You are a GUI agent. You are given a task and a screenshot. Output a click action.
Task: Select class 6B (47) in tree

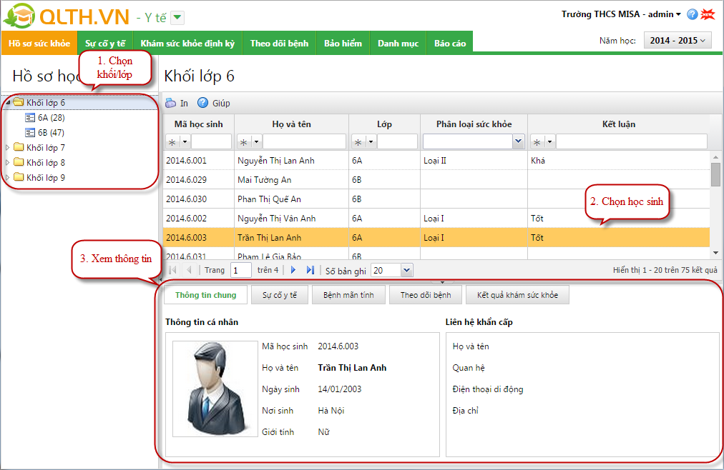point(52,133)
